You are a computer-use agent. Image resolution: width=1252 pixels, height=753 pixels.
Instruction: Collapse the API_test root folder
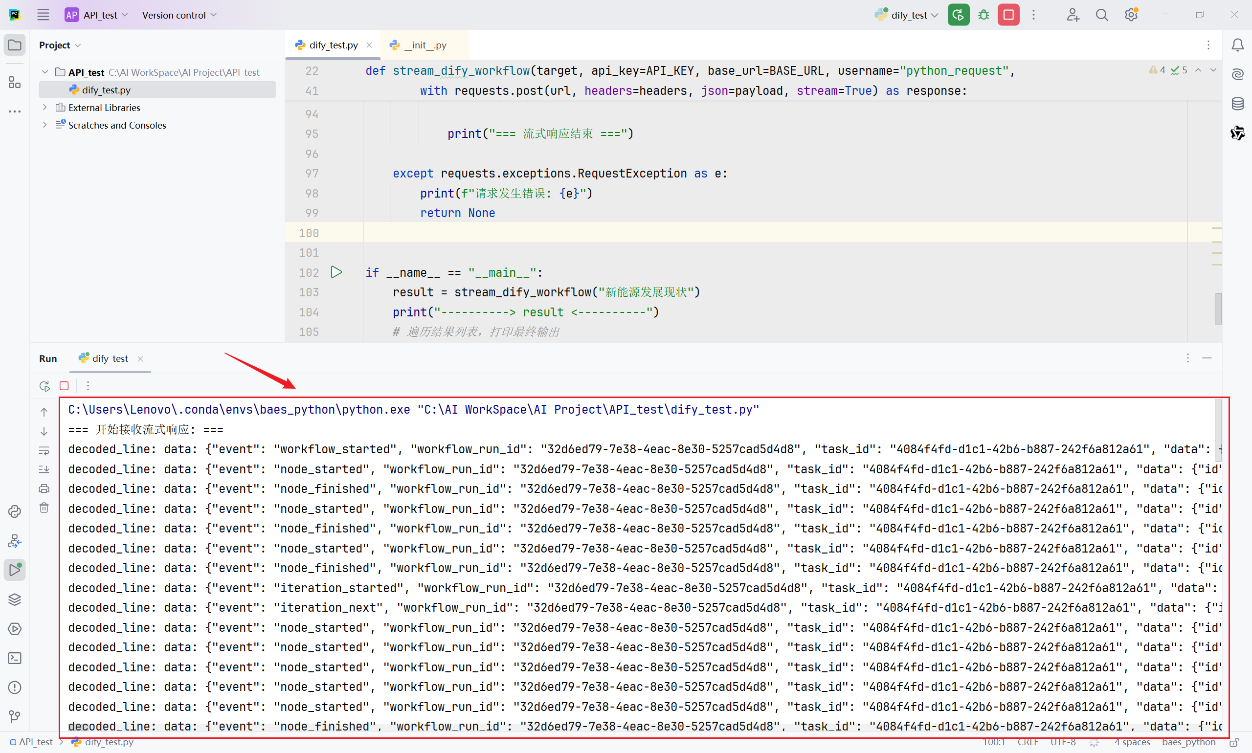click(45, 72)
